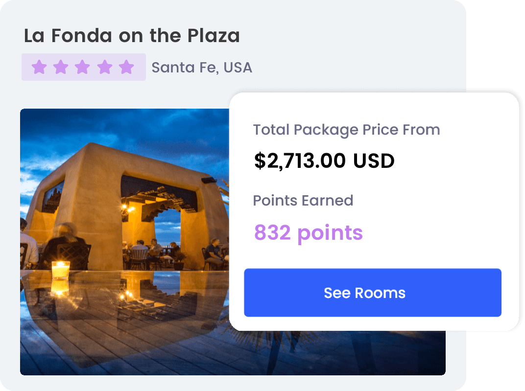The height and width of the screenshot is (391, 525).
Task: Click the Points Earned label
Action: [303, 201]
